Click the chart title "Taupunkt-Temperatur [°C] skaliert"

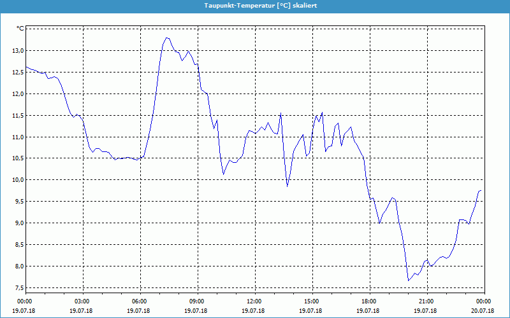(255, 5)
